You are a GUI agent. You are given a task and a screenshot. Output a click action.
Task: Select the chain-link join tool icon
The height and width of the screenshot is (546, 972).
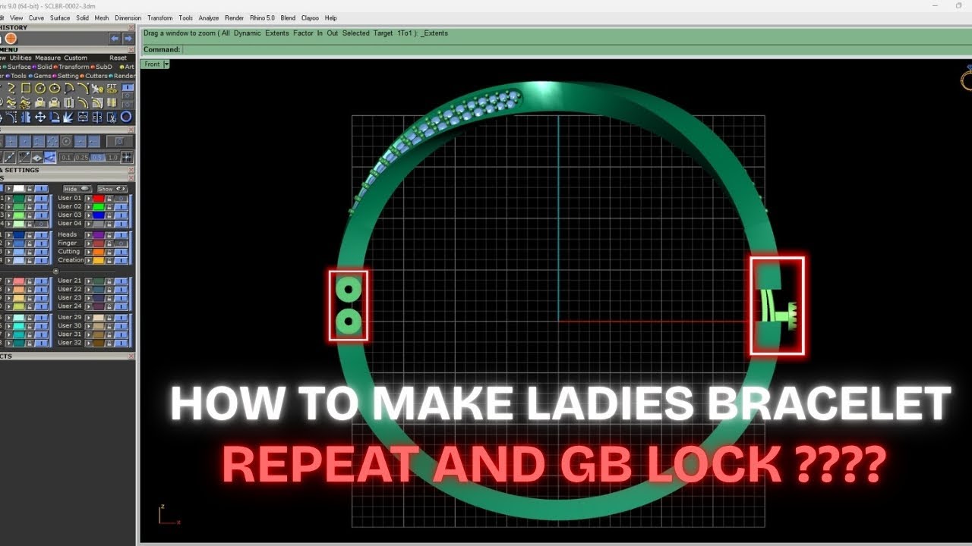click(83, 117)
